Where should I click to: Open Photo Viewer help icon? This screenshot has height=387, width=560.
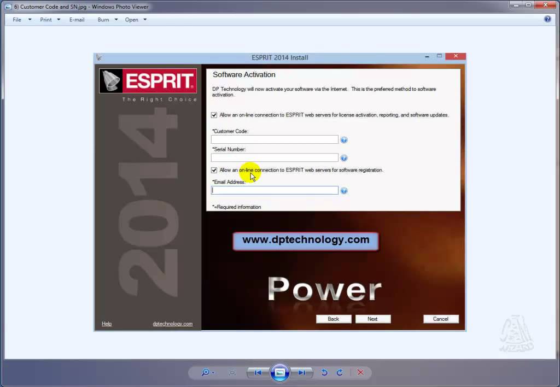pos(547,19)
